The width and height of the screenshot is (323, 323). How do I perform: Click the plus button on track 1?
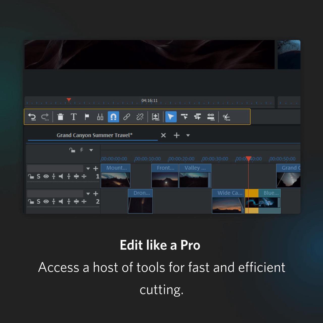click(x=96, y=168)
